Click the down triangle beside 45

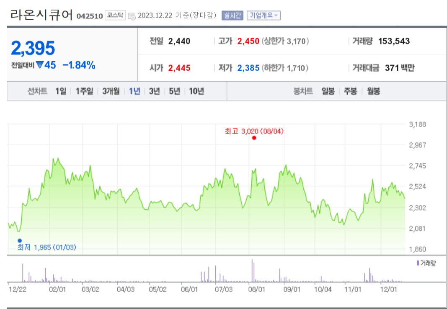[x=40, y=65]
